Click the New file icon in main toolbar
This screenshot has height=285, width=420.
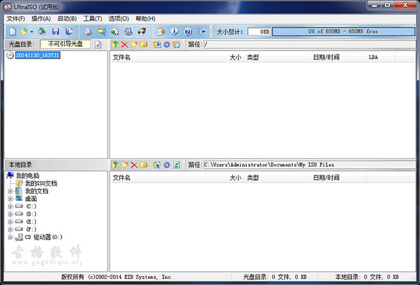13,32
